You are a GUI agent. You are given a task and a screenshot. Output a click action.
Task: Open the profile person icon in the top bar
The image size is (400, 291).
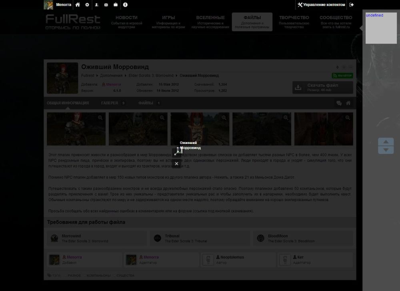point(97,4)
